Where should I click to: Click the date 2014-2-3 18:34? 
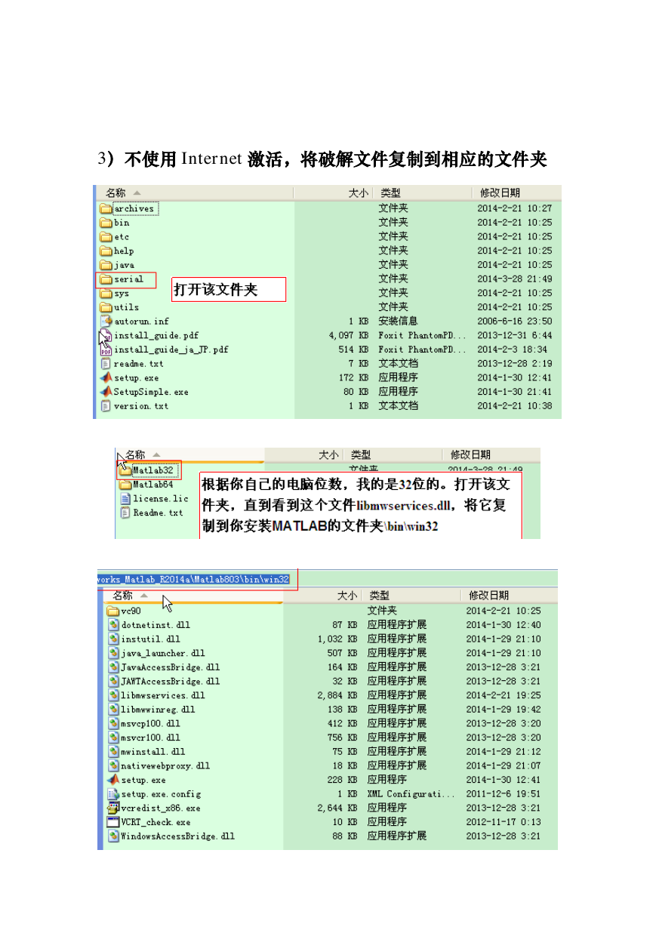pyautogui.click(x=513, y=350)
